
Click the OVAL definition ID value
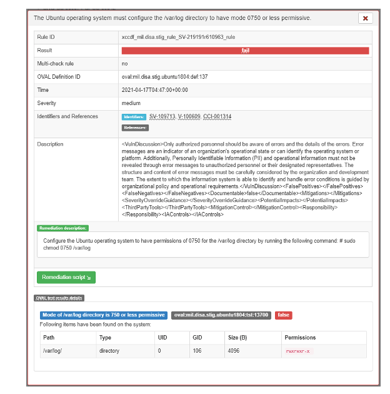[165, 77]
